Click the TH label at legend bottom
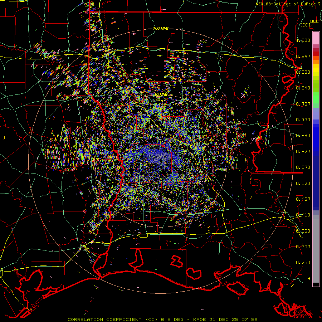The image size is (322, 322). 307,279
